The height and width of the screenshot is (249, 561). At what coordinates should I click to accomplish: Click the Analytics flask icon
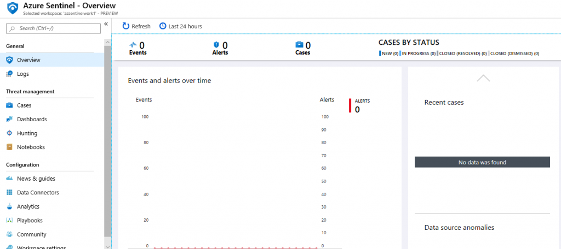(x=9, y=206)
